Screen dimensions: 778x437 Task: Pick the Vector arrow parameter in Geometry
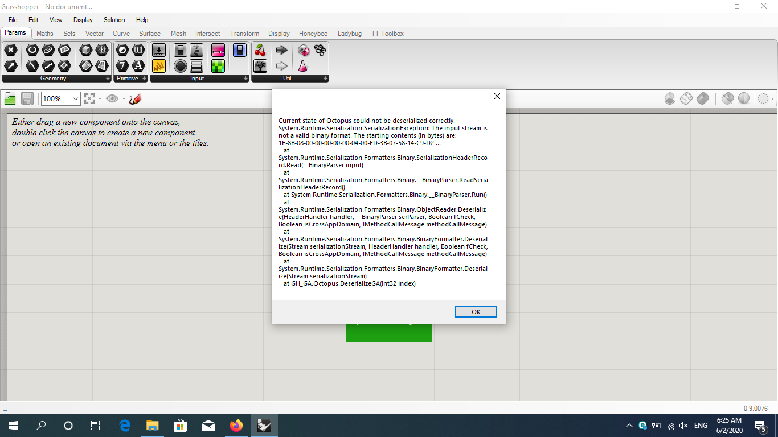[x=11, y=66]
